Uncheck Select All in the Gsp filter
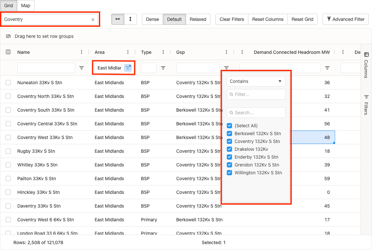 [229, 126]
